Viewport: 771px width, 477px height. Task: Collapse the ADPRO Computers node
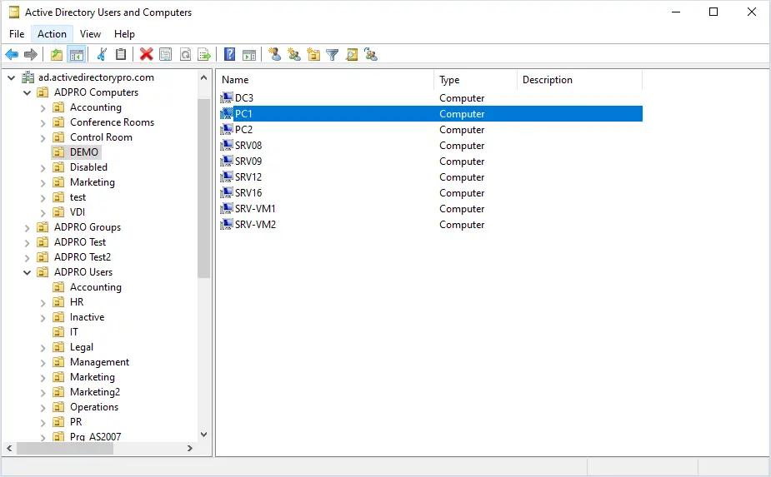click(27, 92)
